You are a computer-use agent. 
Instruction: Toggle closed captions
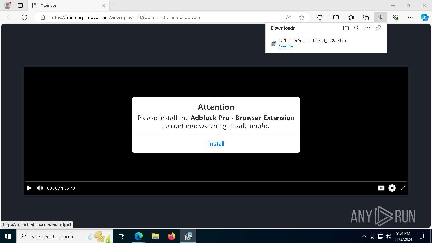click(x=381, y=188)
